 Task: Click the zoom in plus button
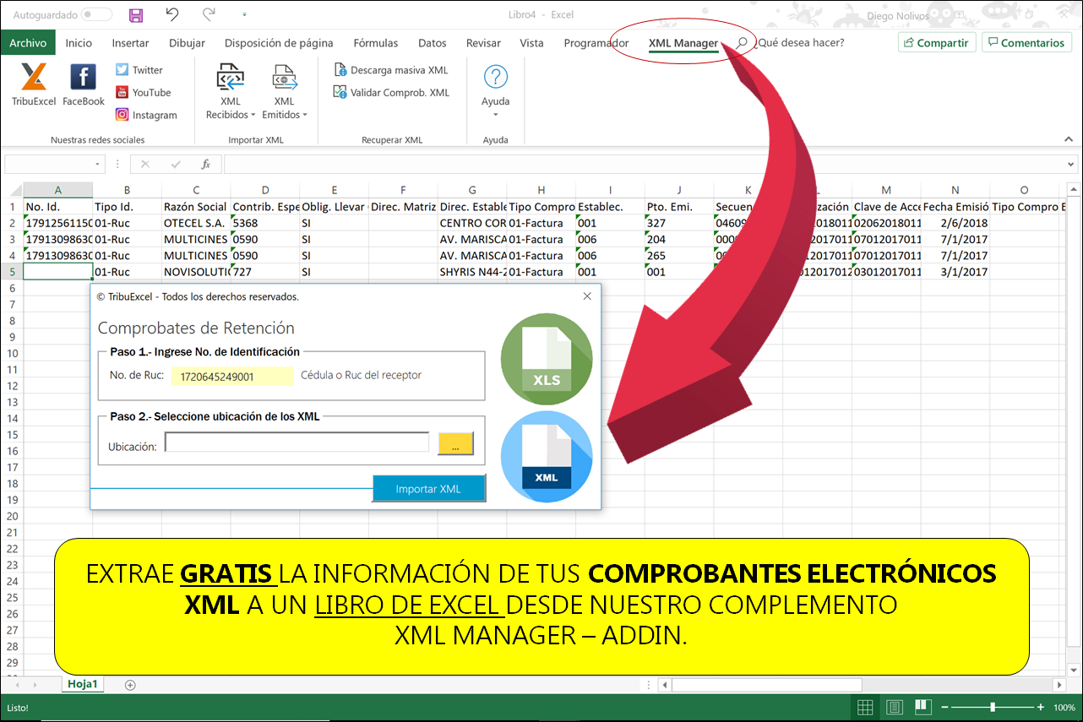click(1041, 707)
